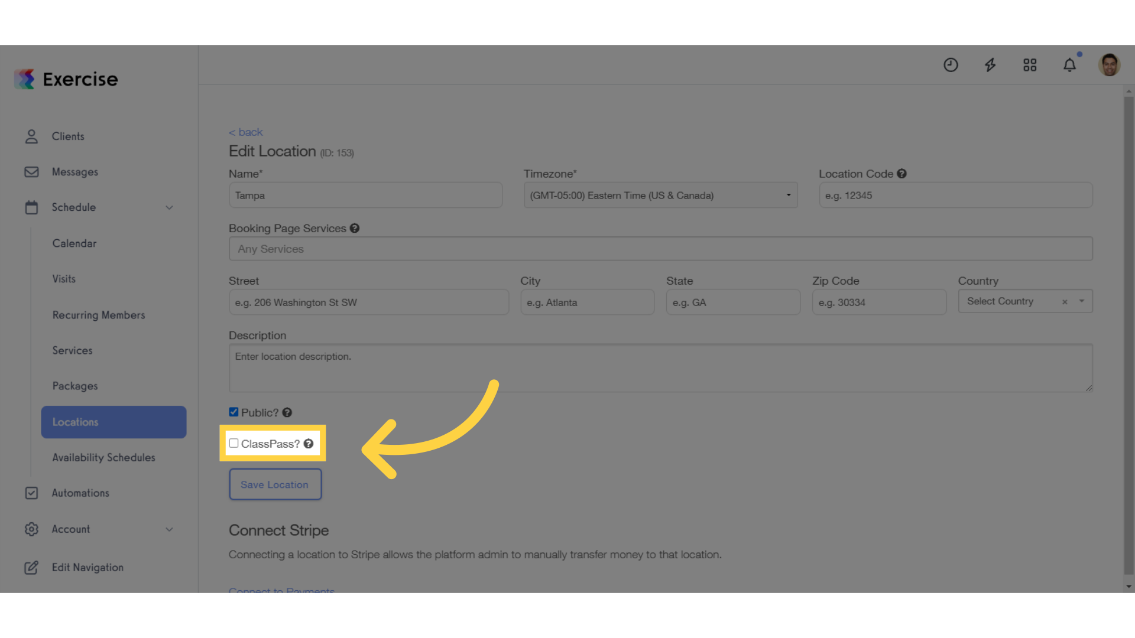1135x638 pixels.
Task: Open the Locations menu item
Action: click(x=75, y=421)
